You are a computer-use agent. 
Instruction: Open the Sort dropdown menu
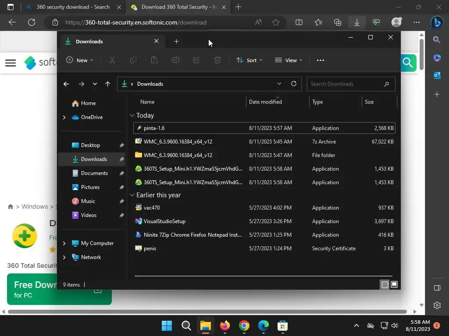click(249, 60)
